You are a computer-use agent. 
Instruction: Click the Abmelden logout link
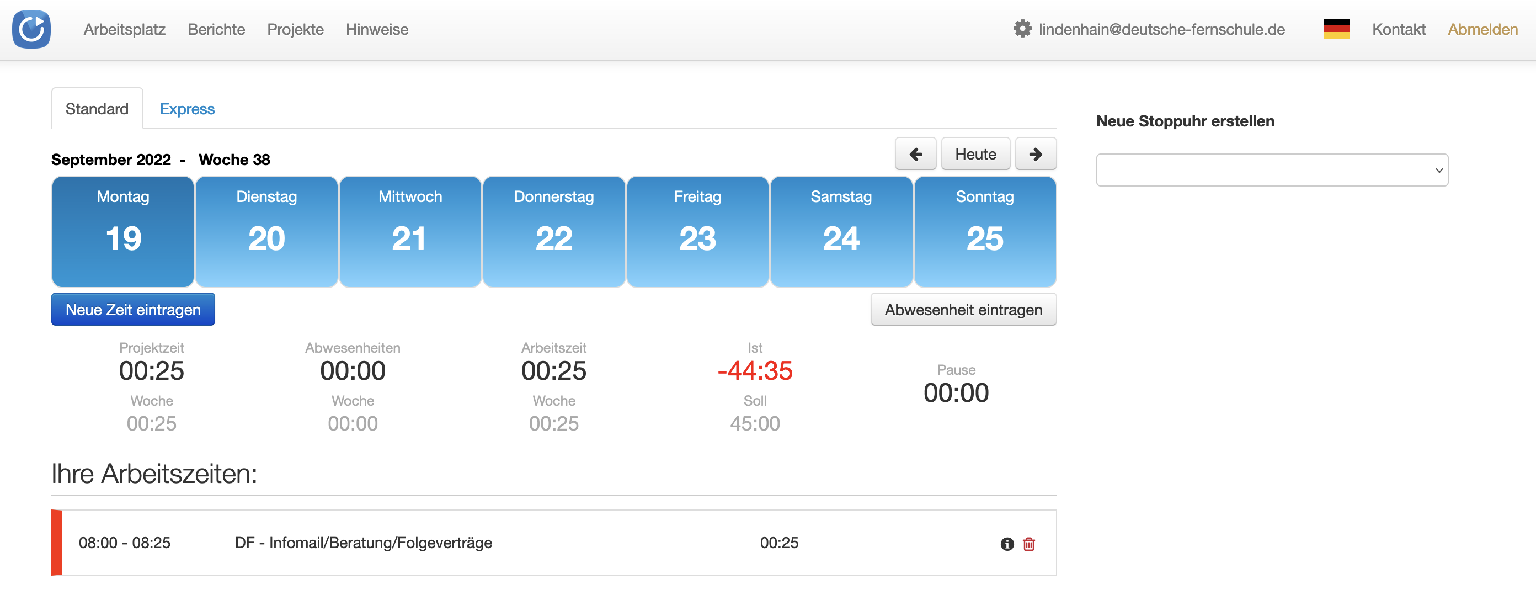point(1482,29)
